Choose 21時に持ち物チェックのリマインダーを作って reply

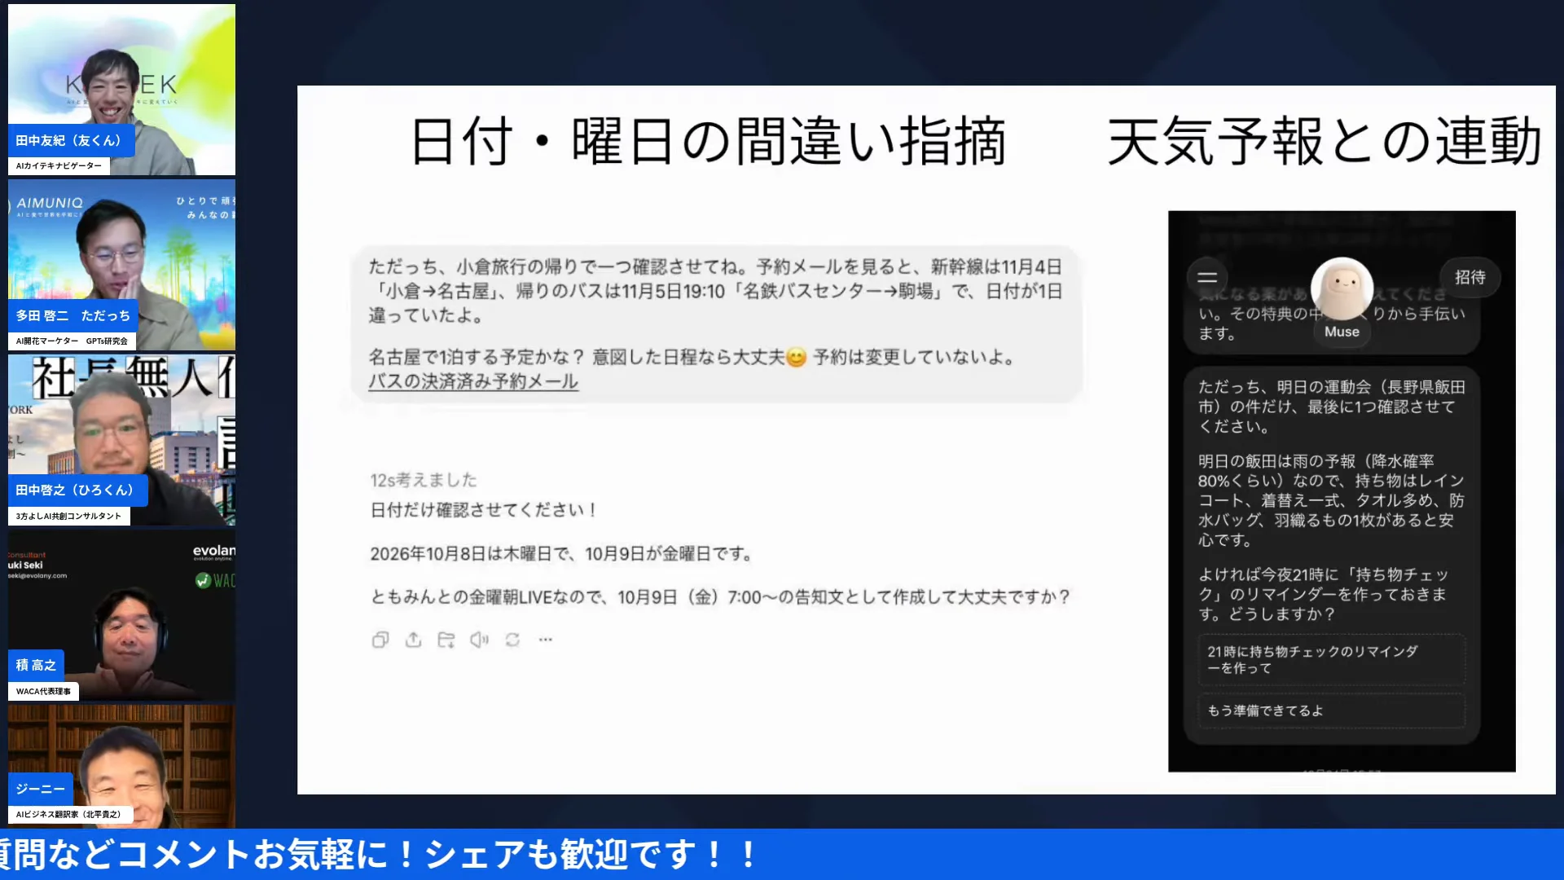1331,659
